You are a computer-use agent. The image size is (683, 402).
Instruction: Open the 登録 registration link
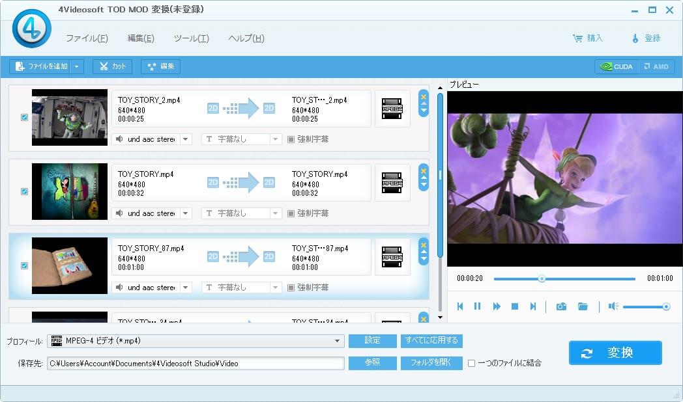[x=646, y=38]
